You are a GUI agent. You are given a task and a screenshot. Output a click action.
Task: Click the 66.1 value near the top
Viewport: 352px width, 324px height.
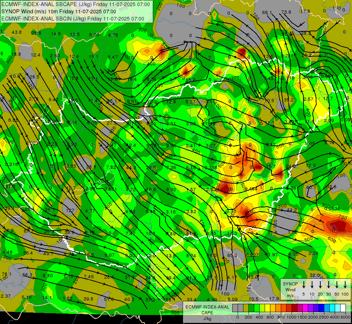click(x=267, y=12)
